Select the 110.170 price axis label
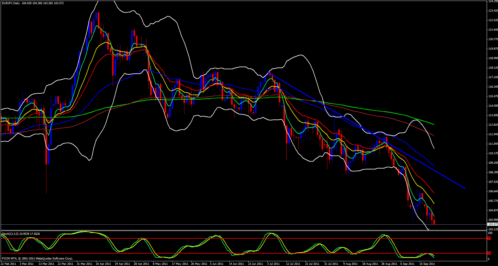 (493, 153)
